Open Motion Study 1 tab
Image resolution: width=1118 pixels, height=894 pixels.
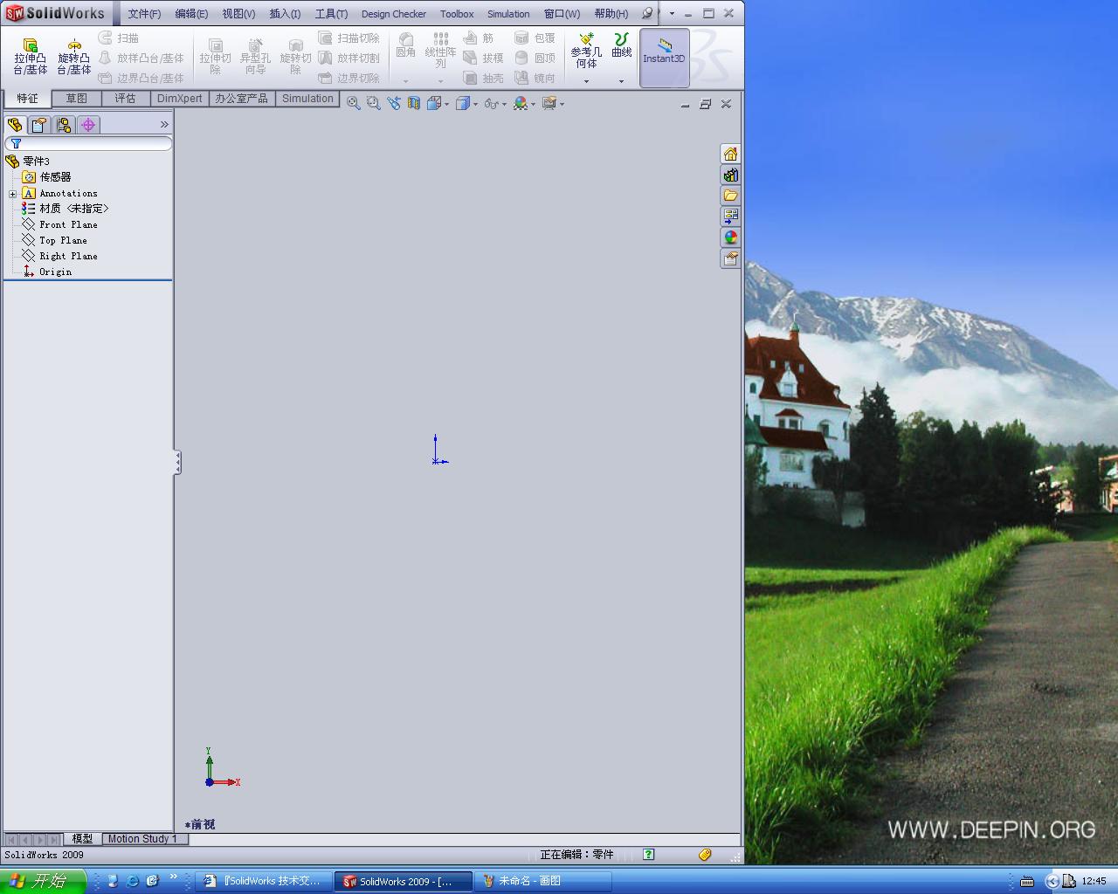tap(142, 839)
